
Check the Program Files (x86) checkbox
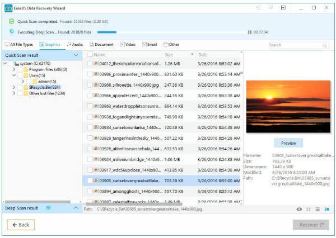20,69
